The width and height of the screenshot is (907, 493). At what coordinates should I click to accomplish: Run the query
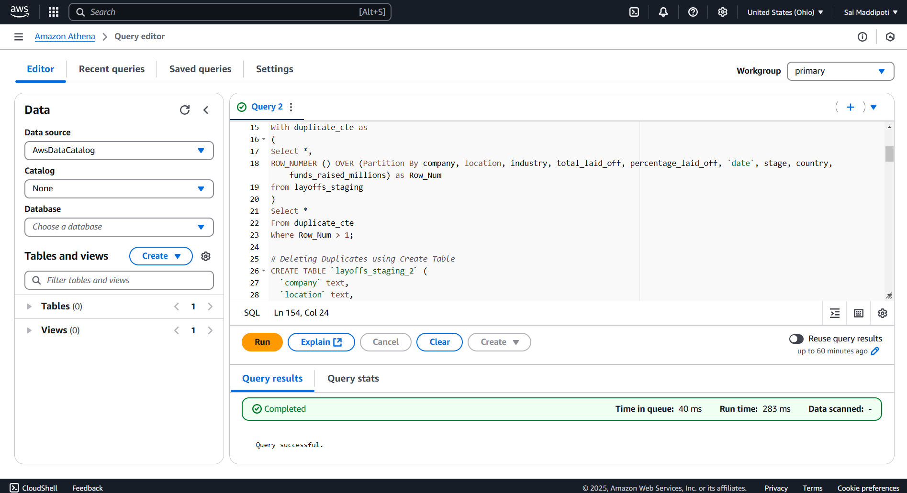[x=262, y=342]
